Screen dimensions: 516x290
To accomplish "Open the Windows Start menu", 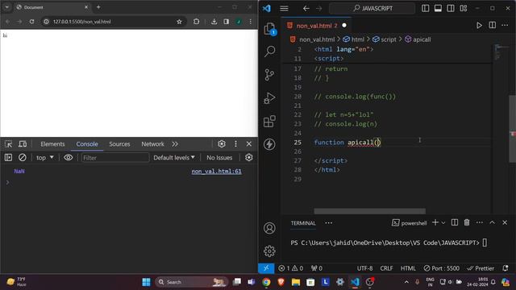I will tap(147, 282).
